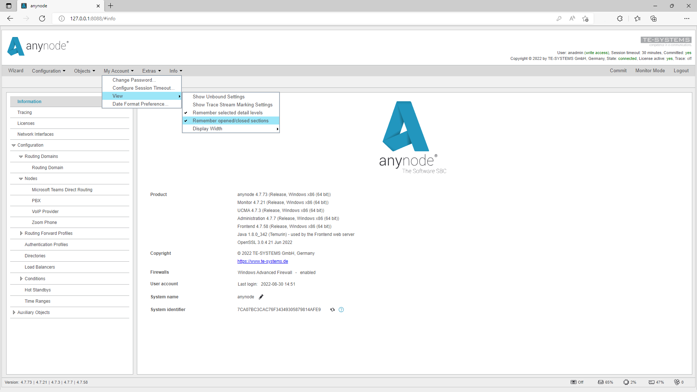Open the Wizard menu item
Image resolution: width=697 pixels, height=392 pixels.
click(x=16, y=71)
